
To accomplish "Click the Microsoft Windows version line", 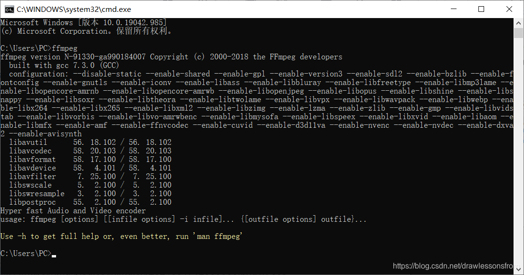I will tap(84, 23).
